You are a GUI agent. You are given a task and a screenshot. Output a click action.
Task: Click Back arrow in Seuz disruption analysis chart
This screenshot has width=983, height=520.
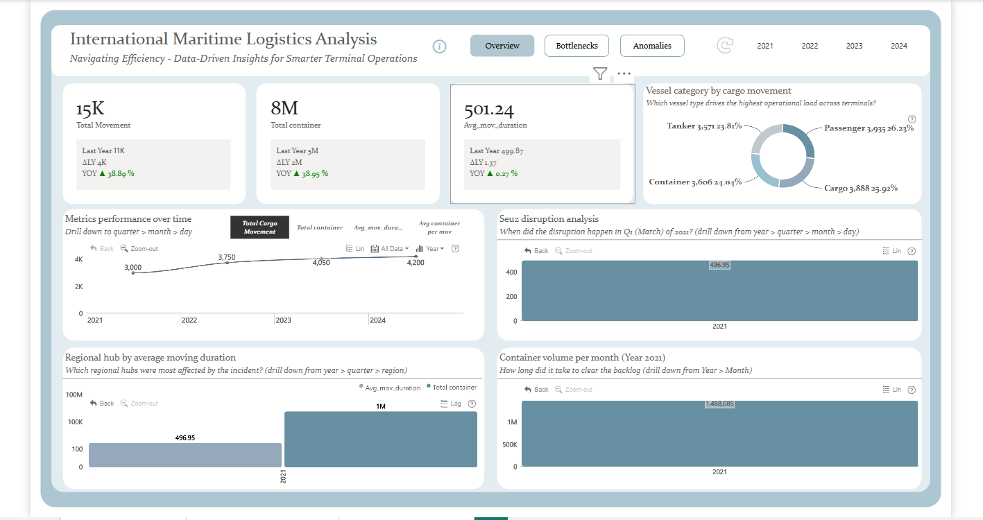pos(536,251)
